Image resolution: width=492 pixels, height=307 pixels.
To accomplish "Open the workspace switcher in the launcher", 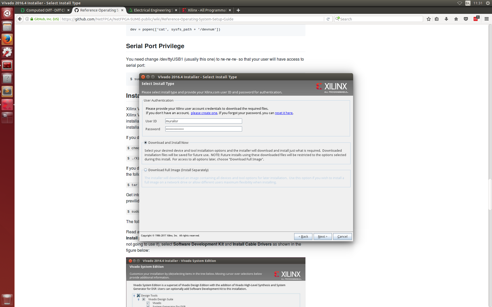I will pyautogui.click(x=7, y=117).
